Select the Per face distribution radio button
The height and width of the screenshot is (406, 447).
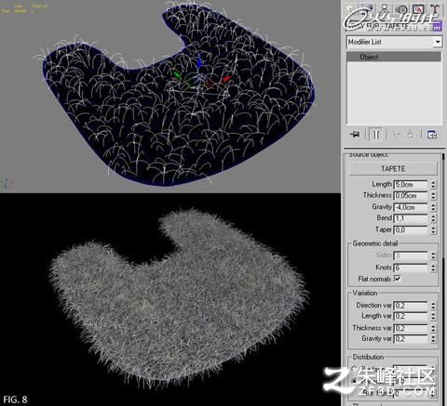(354, 369)
